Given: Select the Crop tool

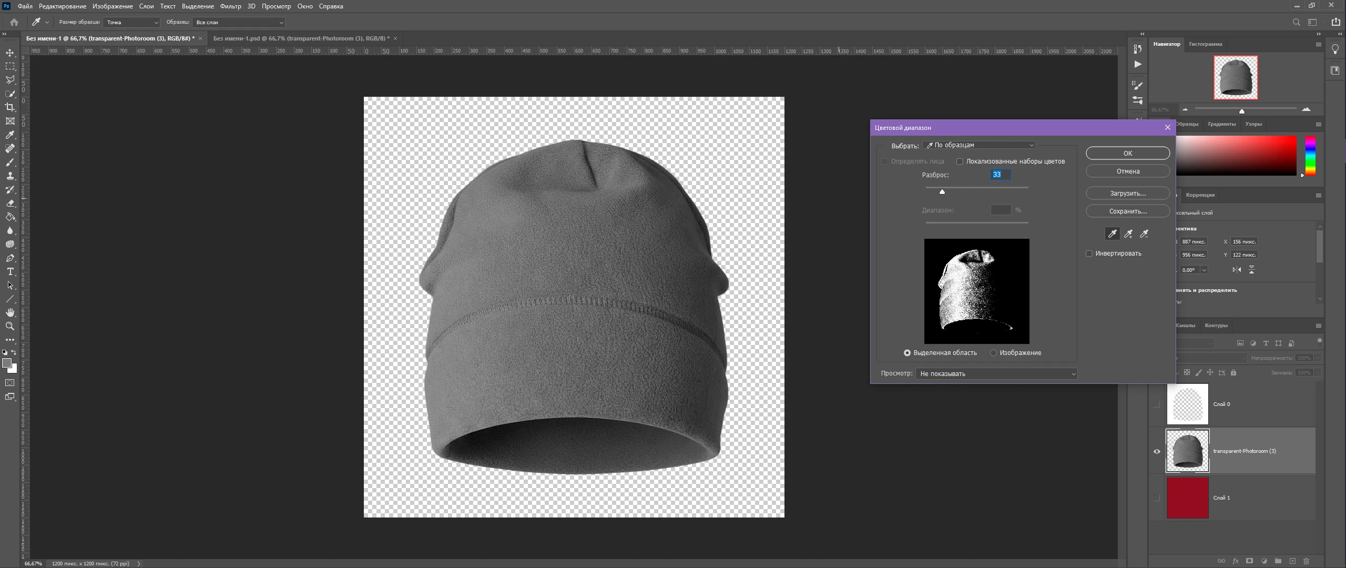Looking at the screenshot, I should pos(10,107).
